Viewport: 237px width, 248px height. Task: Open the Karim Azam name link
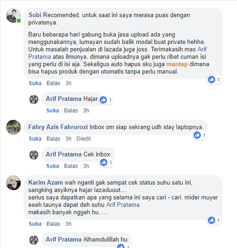pos(45,182)
